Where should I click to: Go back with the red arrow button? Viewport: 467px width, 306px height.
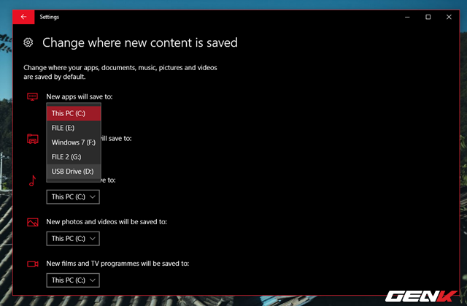[23, 17]
